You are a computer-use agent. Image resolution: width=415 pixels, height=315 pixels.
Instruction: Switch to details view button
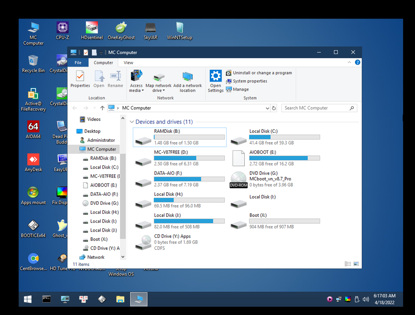coord(348,264)
